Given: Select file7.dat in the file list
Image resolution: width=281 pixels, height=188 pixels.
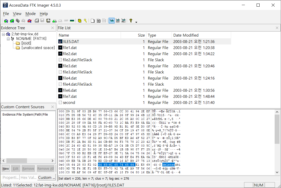Looking at the screenshot, I should (70, 97).
